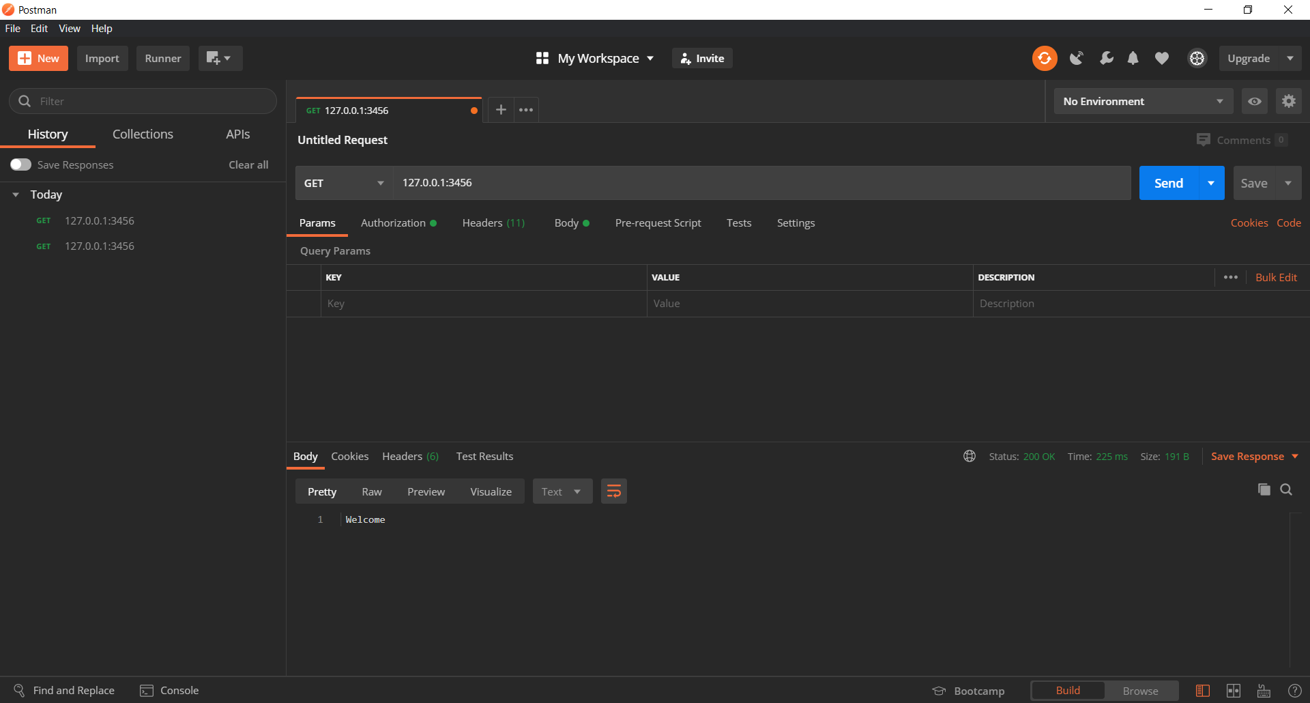Image resolution: width=1310 pixels, height=703 pixels.
Task: Open the Console
Action: pos(169,691)
